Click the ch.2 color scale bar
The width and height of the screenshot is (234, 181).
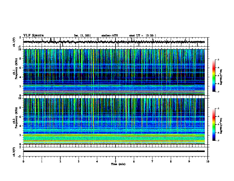214,125
